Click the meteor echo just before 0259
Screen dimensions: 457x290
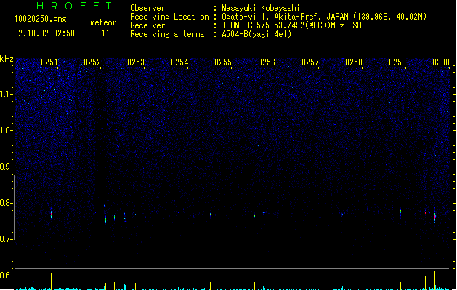click(x=401, y=211)
